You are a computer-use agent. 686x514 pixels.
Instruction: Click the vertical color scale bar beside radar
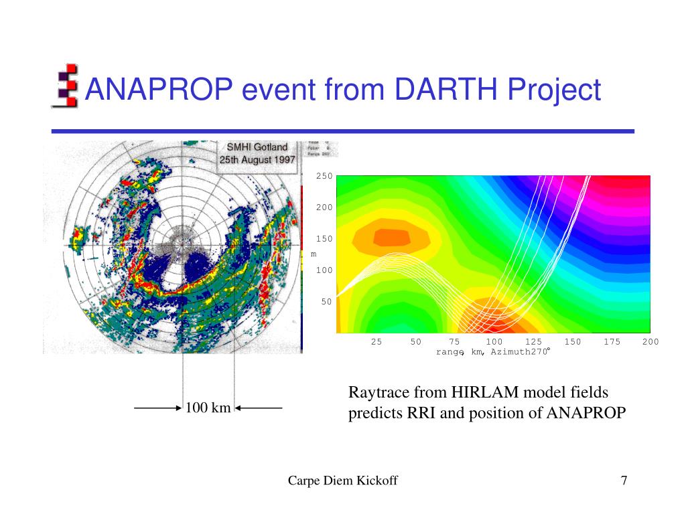(x=301, y=268)
